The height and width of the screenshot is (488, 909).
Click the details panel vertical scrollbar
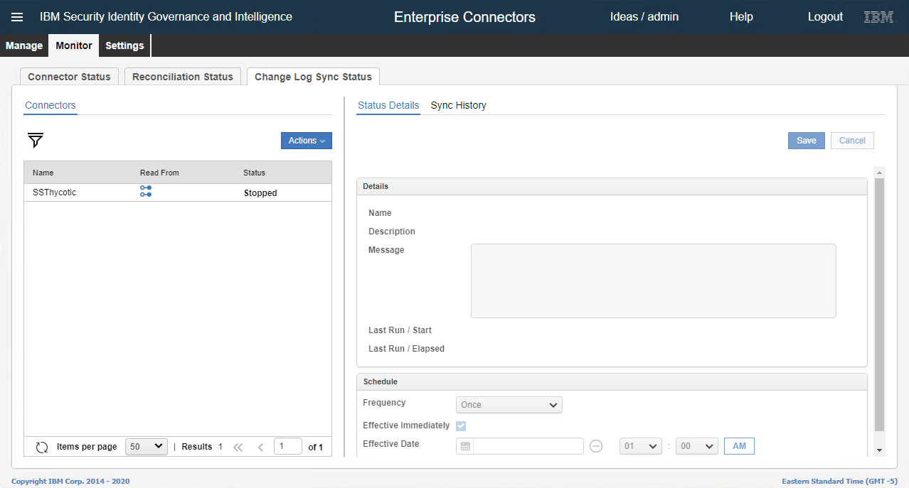click(879, 304)
